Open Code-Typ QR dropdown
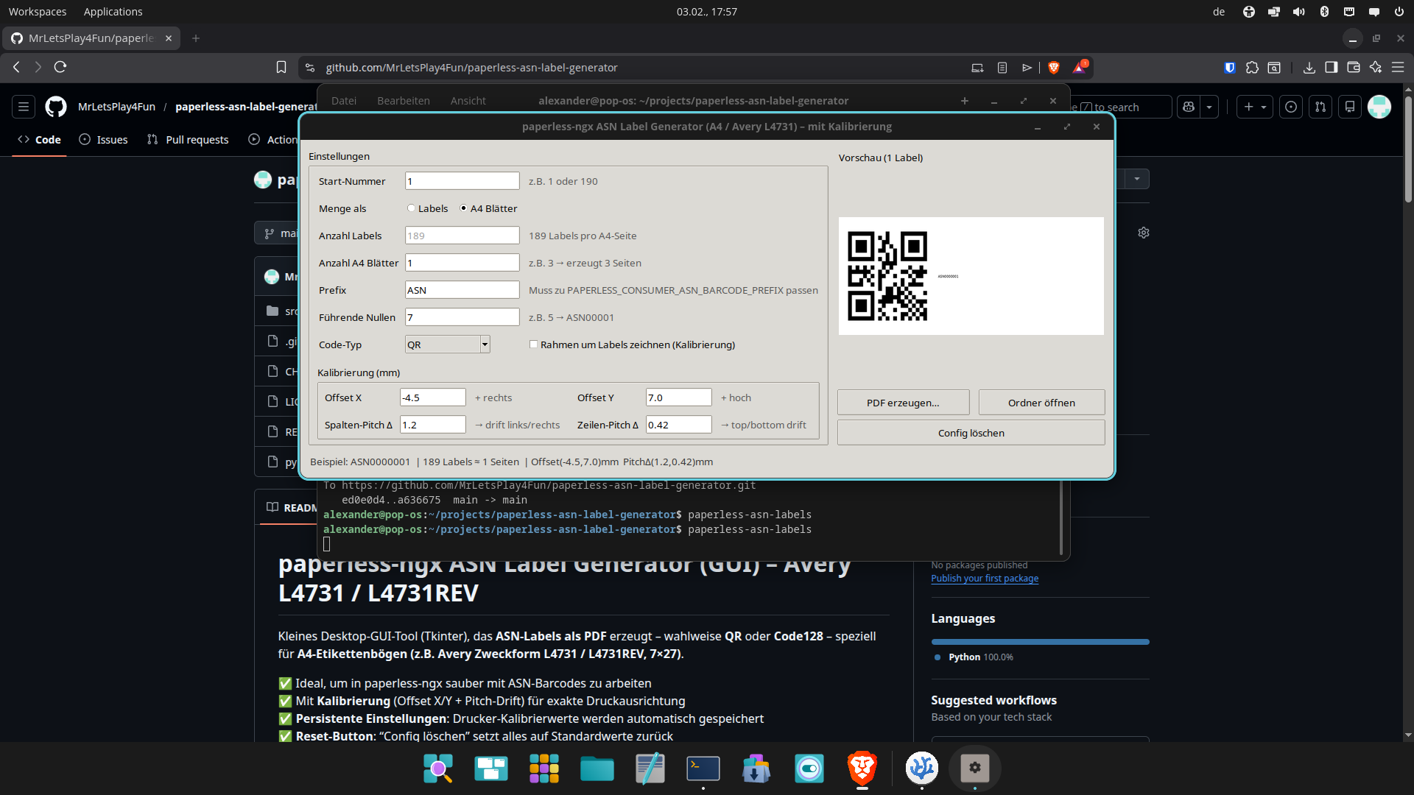The image size is (1414, 795). (448, 344)
